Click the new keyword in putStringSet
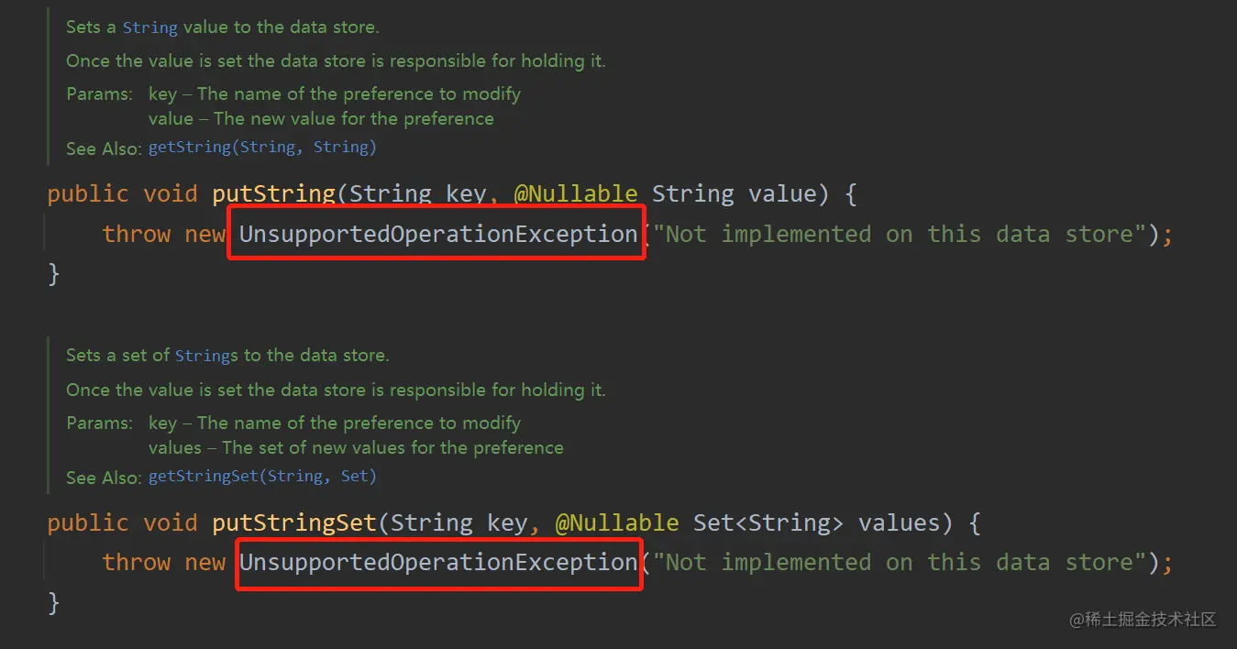 point(204,562)
